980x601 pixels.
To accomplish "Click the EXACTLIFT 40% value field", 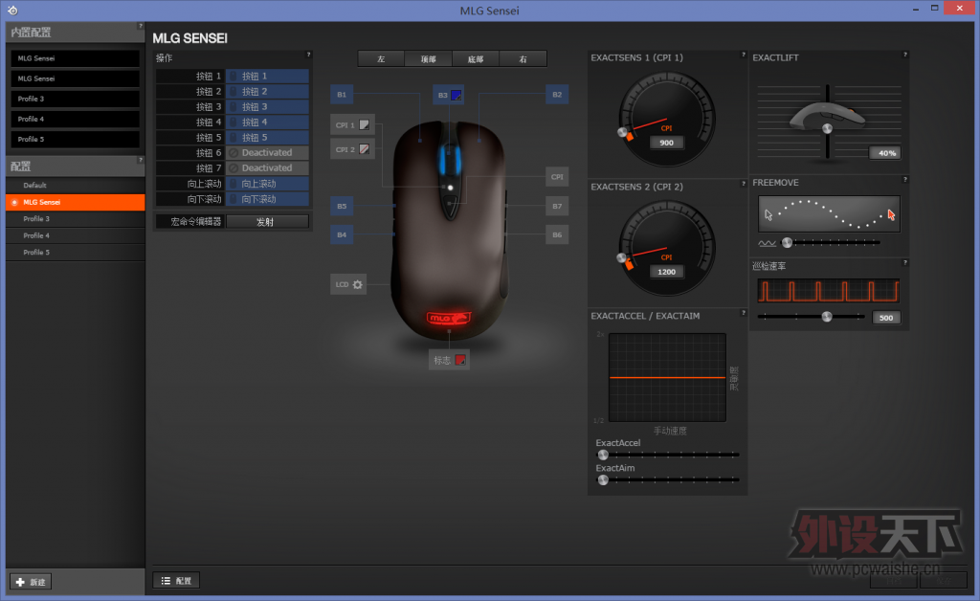I will point(885,152).
